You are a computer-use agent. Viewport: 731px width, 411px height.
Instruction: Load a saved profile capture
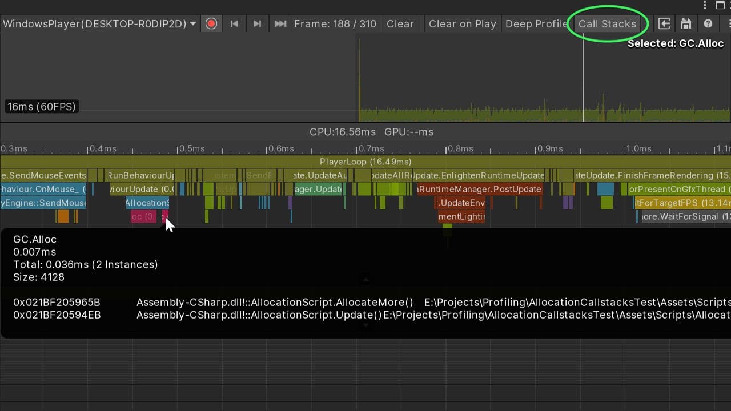pos(663,23)
